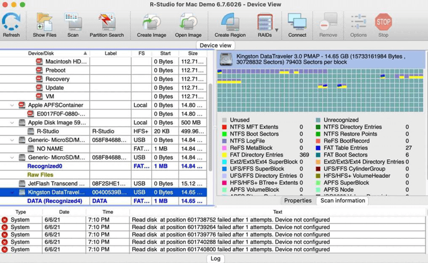428x263 pixels.
Task: Sort by the Label column header
Action: 110,53
